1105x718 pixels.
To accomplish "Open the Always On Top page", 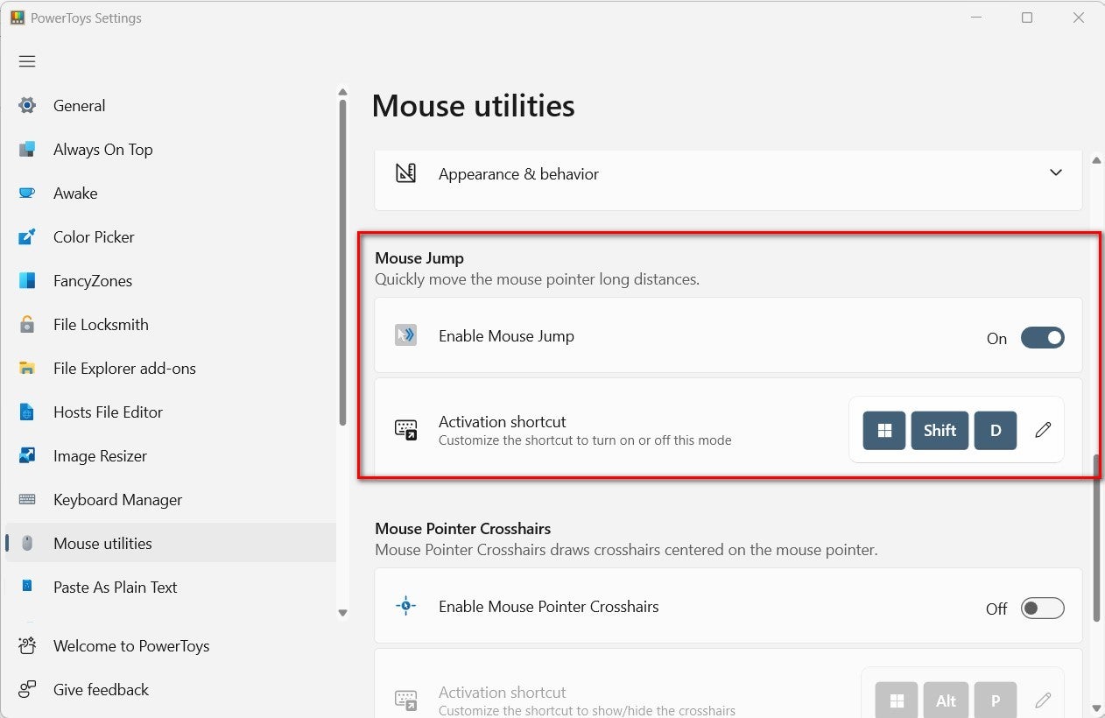I will tap(171, 149).
